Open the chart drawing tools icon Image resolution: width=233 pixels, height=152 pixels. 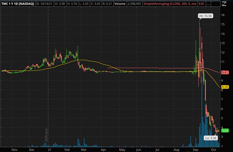point(224,4)
